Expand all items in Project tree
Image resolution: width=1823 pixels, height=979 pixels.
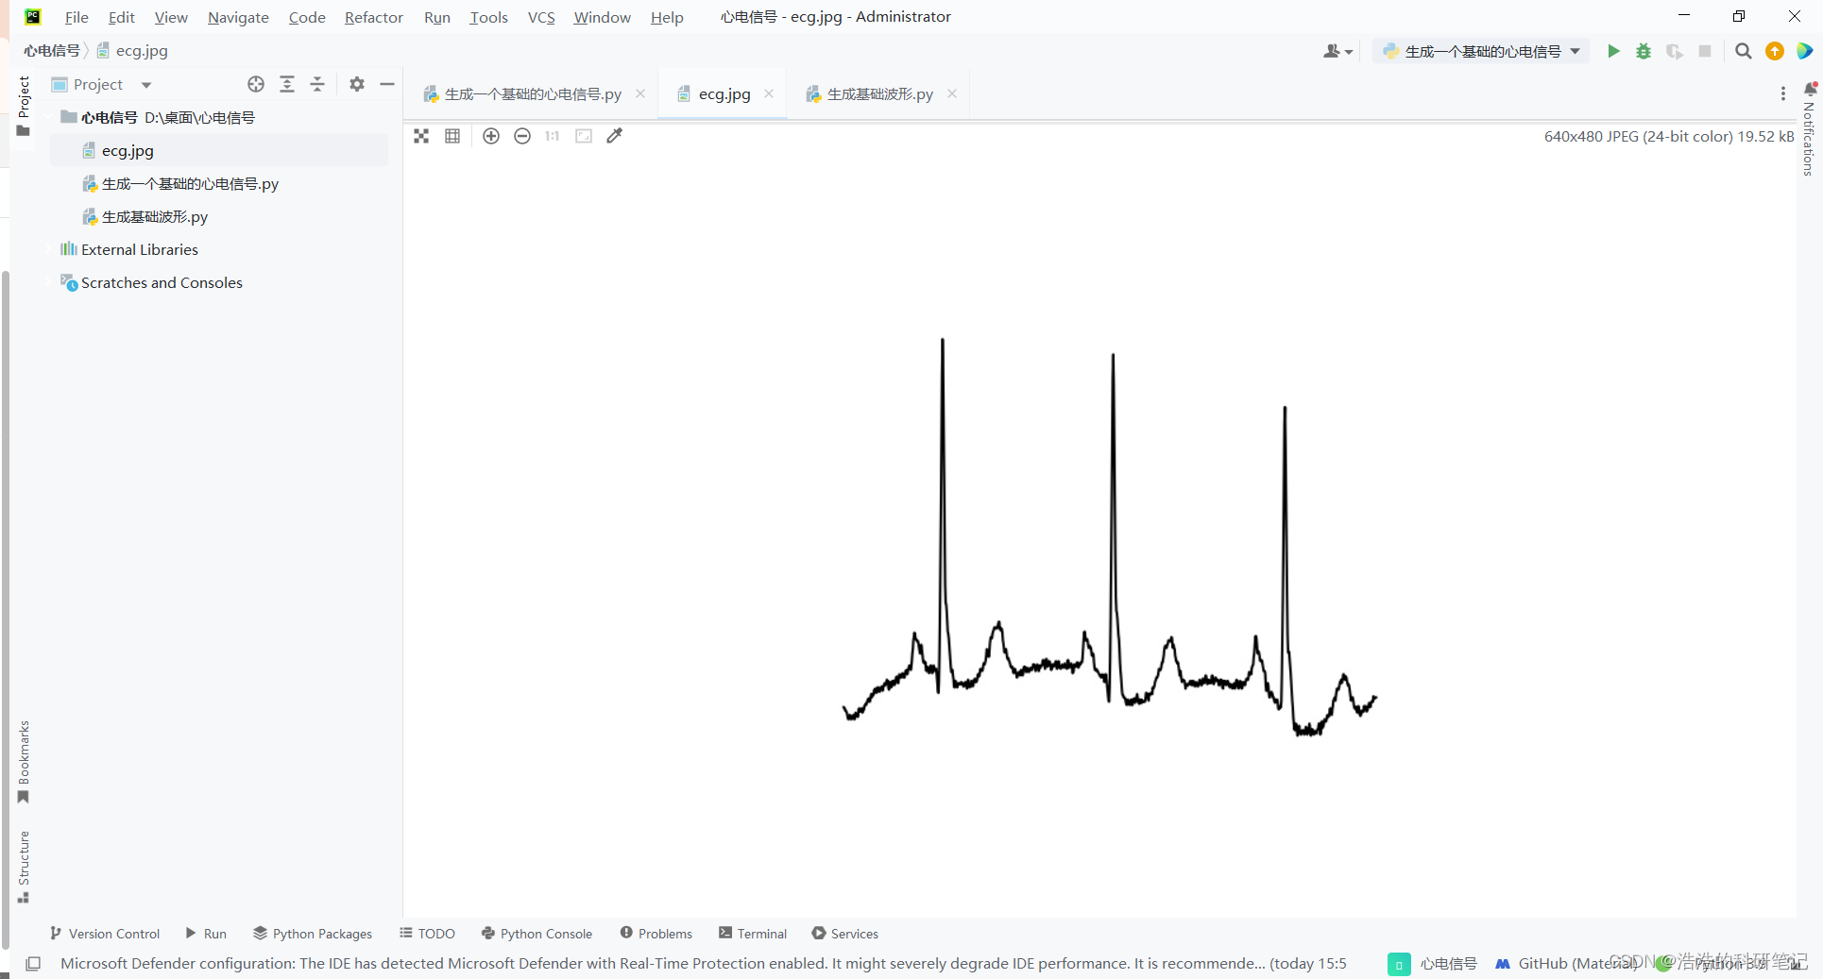click(x=287, y=84)
